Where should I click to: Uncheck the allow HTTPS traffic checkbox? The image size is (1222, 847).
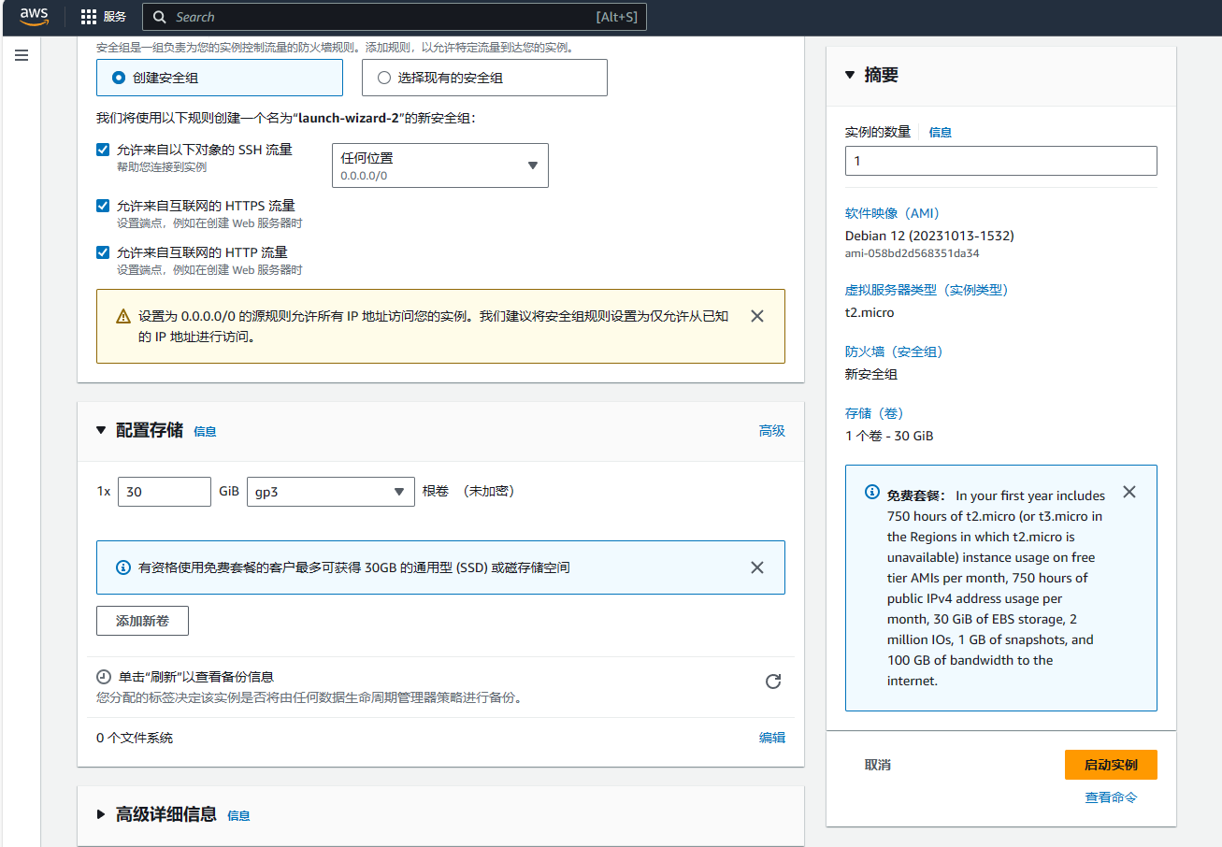click(x=103, y=206)
